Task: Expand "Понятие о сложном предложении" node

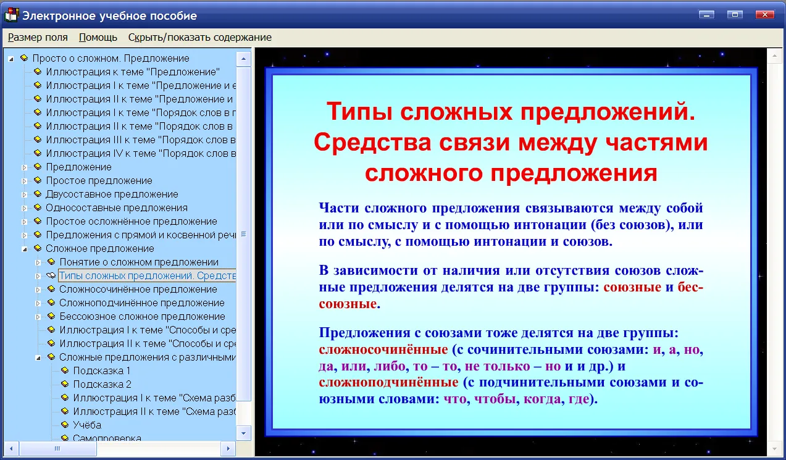Action: [x=38, y=262]
